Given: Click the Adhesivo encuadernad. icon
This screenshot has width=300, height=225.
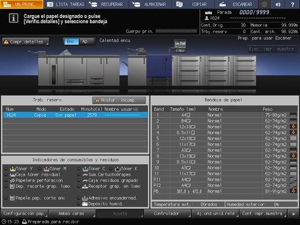Looking at the screenshot, I should 85,198.
